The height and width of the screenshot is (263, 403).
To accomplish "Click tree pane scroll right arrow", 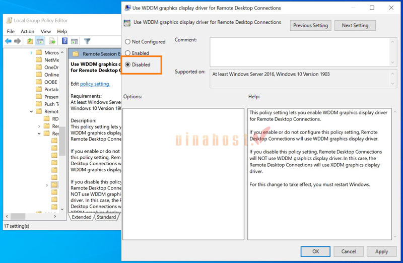I will (55, 217).
